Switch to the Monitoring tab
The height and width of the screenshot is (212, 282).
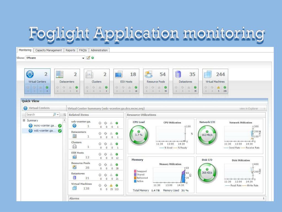pyautogui.click(x=25, y=50)
